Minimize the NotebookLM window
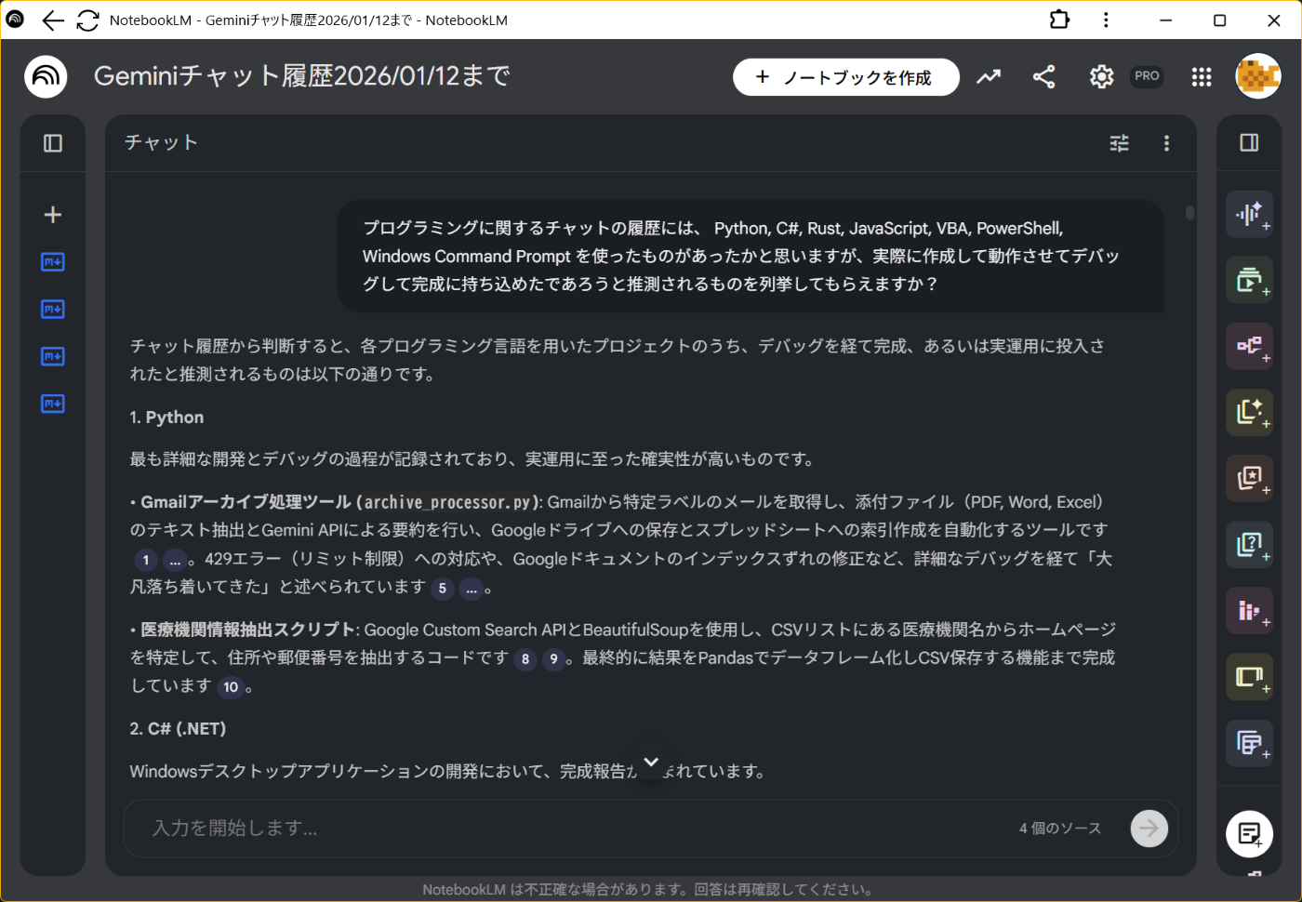 click(1166, 20)
